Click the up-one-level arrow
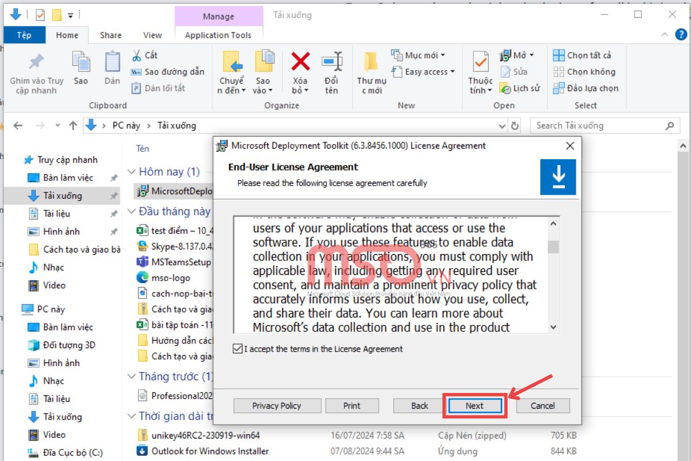Image resolution: width=691 pixels, height=461 pixels. [x=73, y=126]
